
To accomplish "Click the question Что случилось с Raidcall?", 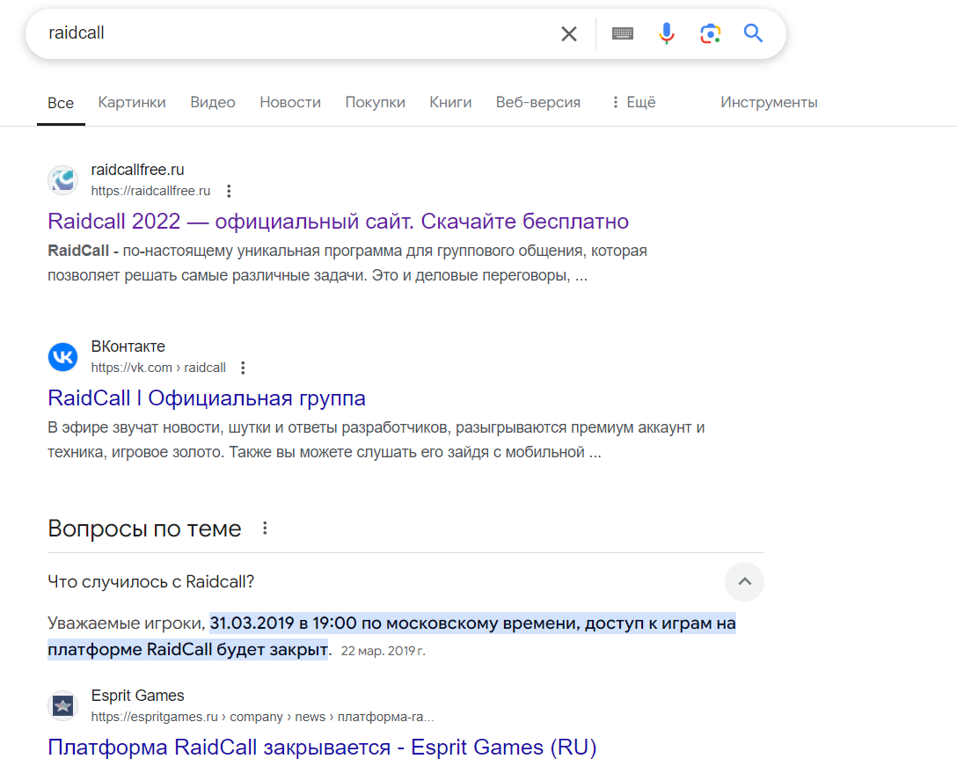I will click(150, 582).
